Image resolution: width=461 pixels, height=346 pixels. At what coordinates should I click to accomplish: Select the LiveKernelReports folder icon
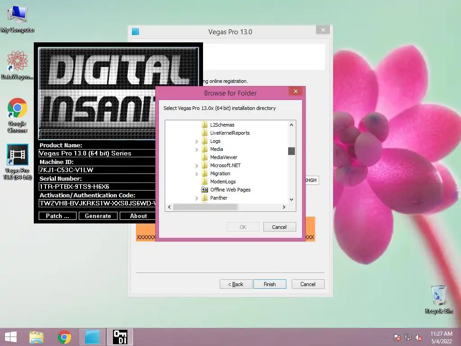pyautogui.click(x=205, y=133)
